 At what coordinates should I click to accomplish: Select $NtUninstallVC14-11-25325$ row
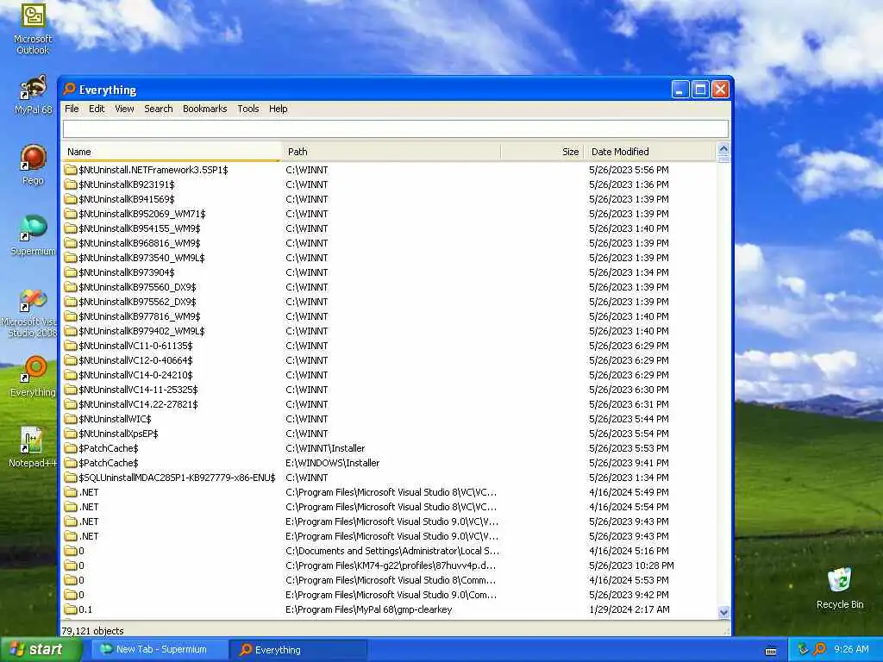coord(389,390)
